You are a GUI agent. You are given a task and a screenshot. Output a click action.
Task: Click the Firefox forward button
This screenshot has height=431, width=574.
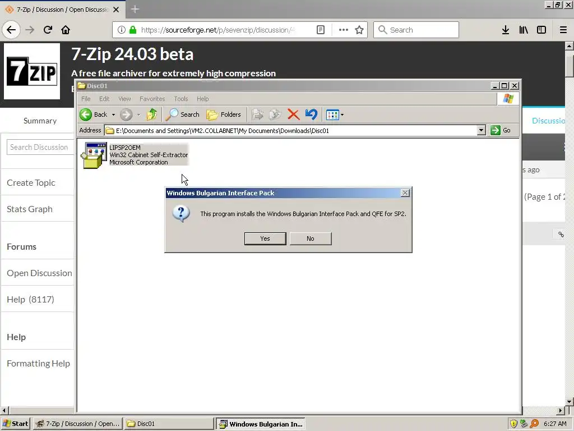pos(30,30)
